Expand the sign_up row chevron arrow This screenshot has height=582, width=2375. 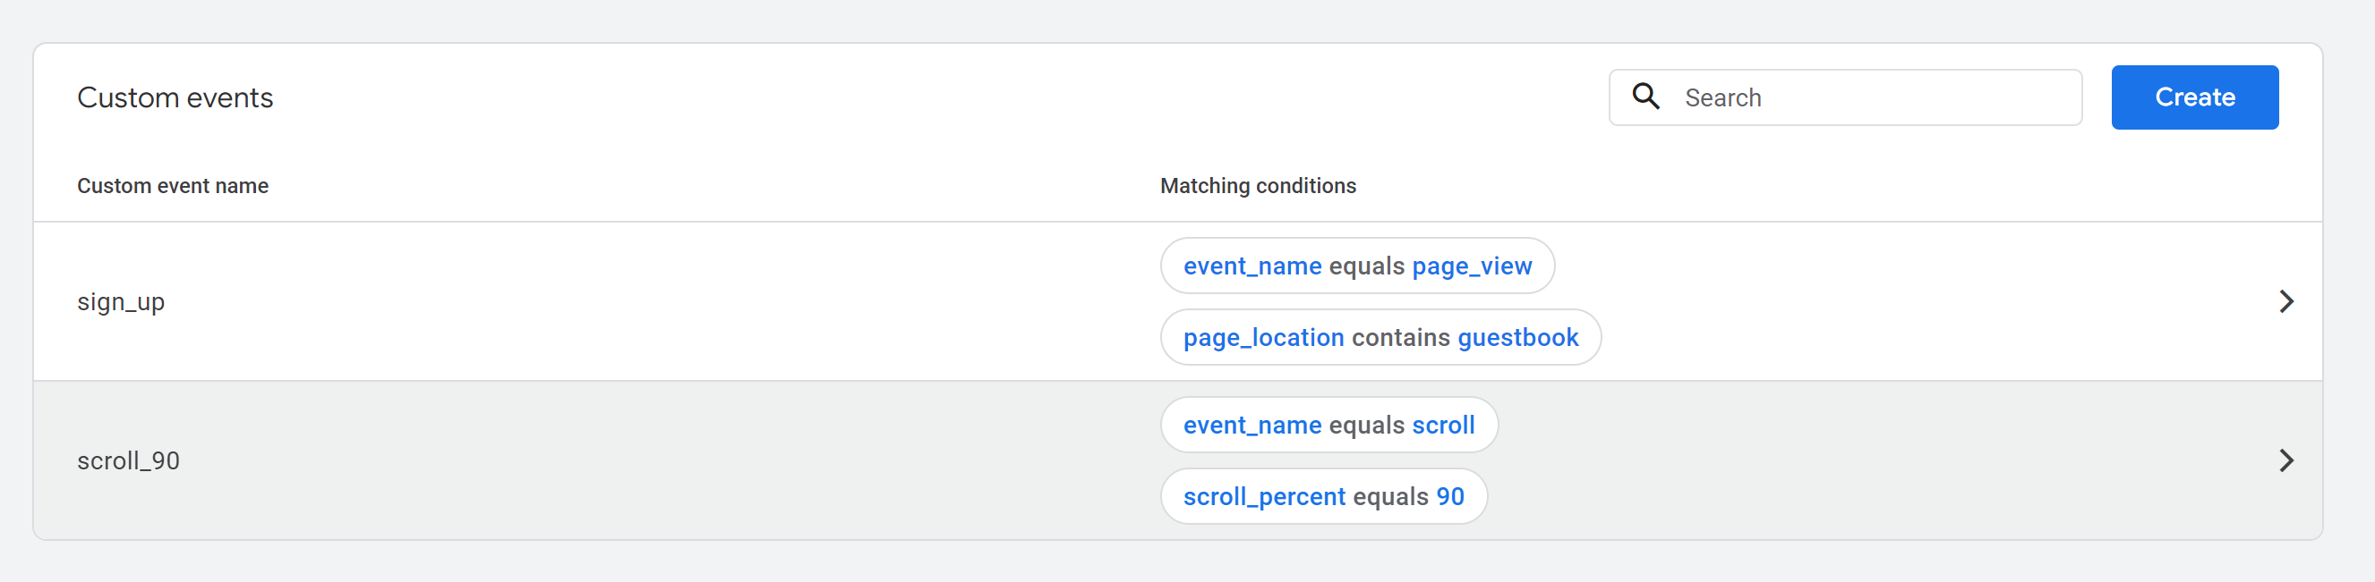[2285, 301]
